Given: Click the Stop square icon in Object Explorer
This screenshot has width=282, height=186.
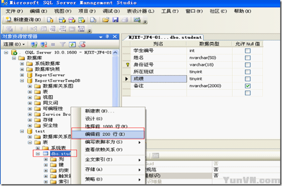Looking at the screenshot, I should pos(53,44).
